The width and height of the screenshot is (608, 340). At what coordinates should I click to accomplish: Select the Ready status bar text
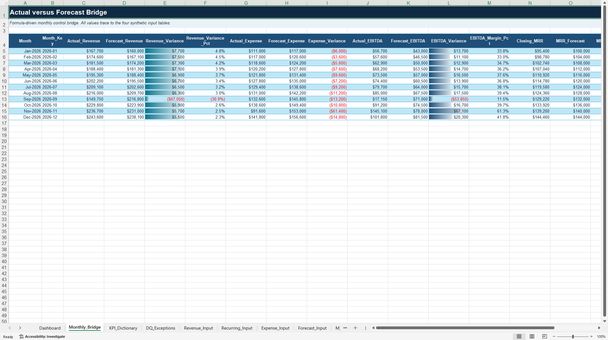coord(8,337)
